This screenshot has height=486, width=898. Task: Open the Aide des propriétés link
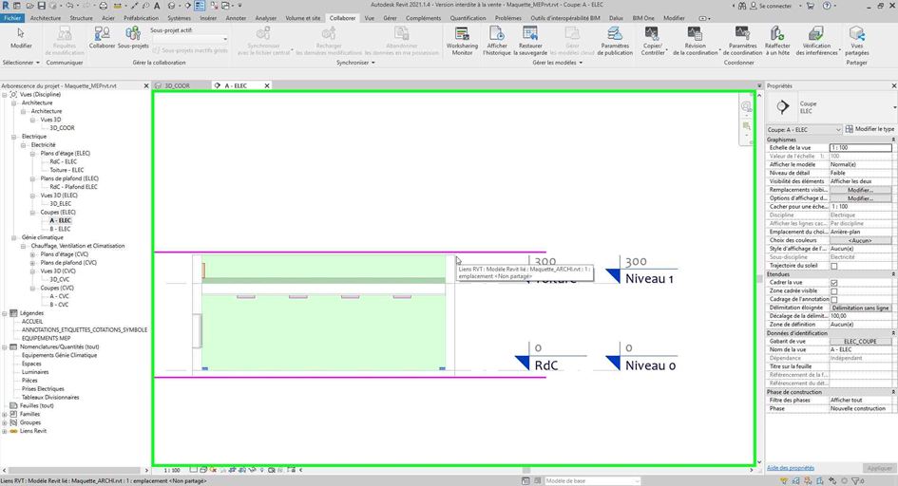point(790,468)
